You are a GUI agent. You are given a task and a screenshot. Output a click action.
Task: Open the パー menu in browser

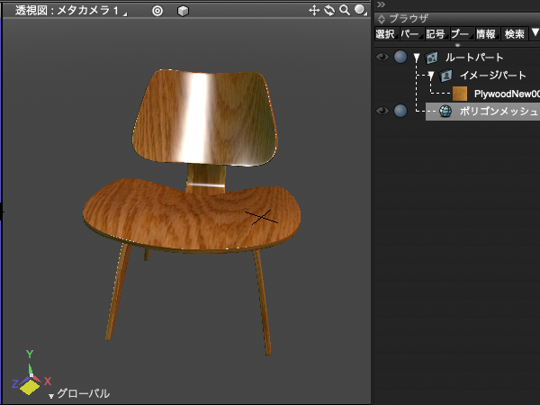411,34
